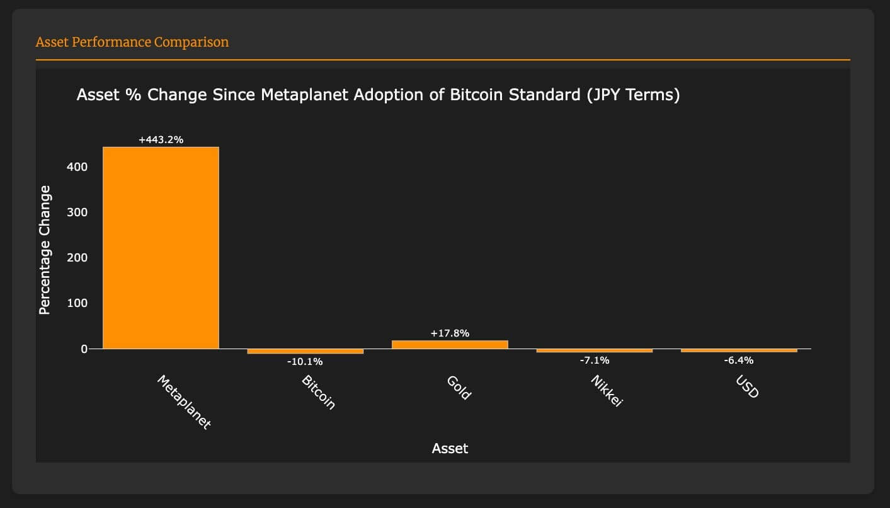Click the chart title text

(378, 96)
